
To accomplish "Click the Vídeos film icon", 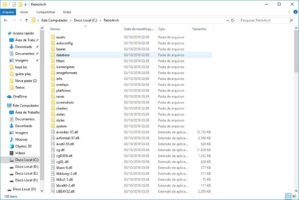I will point(11,153).
